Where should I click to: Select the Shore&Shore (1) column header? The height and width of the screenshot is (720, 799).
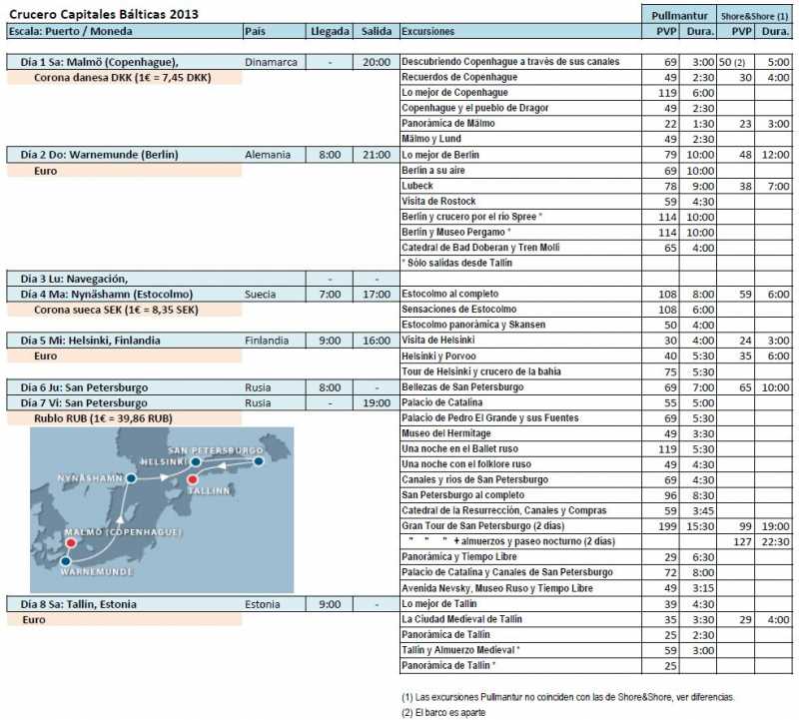[755, 15]
